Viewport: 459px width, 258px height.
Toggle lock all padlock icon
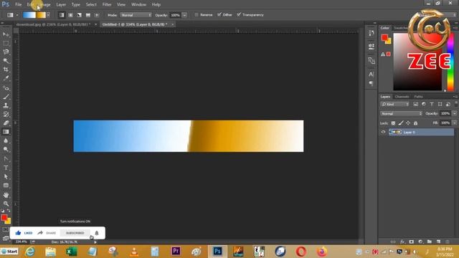415,123
